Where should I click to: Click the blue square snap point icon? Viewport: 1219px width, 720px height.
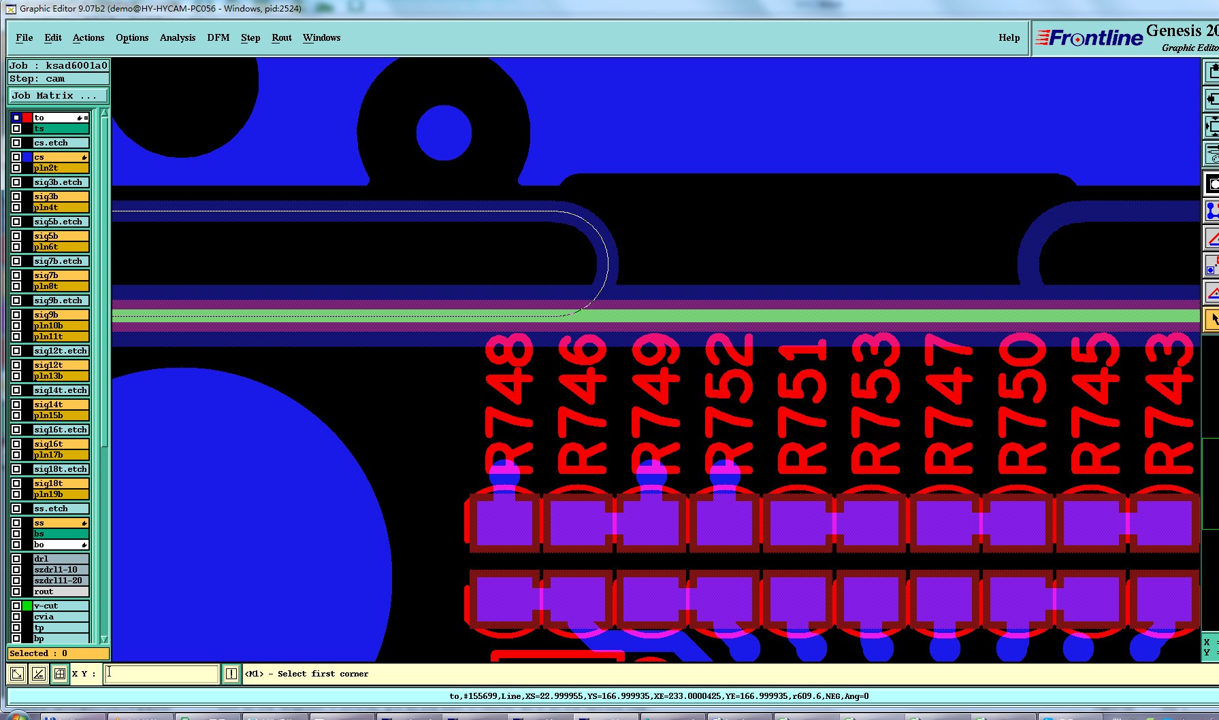[1212, 265]
